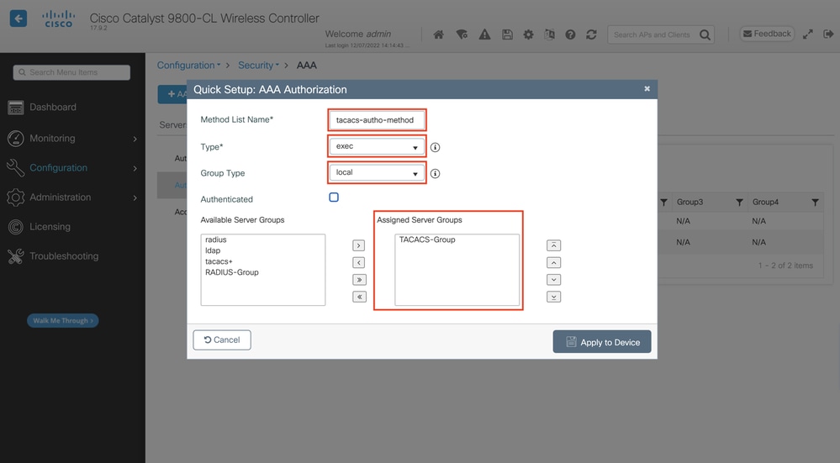Viewport: 840px width, 463px height.
Task: Click Cancel button in dialog
Action: pyautogui.click(x=222, y=339)
